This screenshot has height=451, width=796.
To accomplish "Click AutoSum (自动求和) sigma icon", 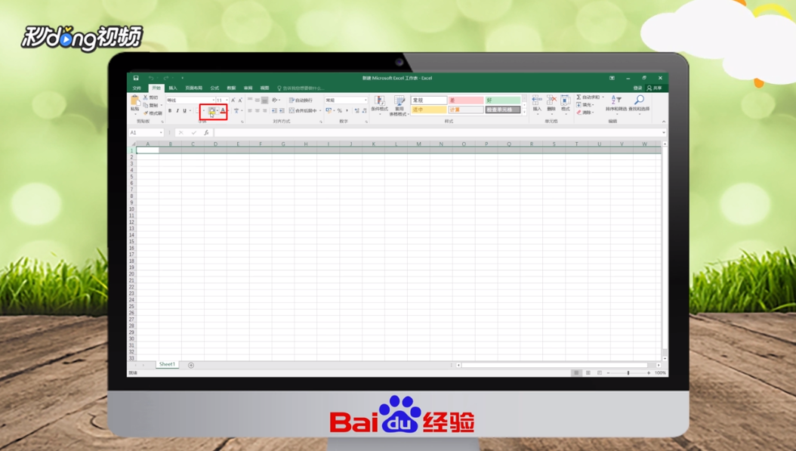I will click(x=578, y=97).
